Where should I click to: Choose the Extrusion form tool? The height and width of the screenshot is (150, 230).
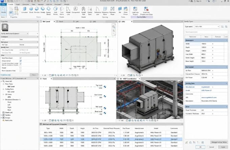tap(25, 10)
